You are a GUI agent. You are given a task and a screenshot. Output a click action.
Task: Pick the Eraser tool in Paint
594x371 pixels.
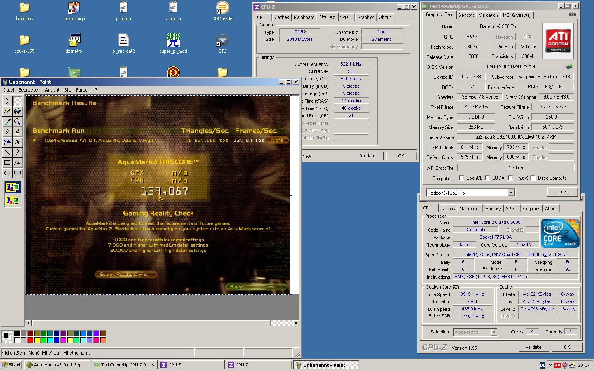[x=7, y=111]
